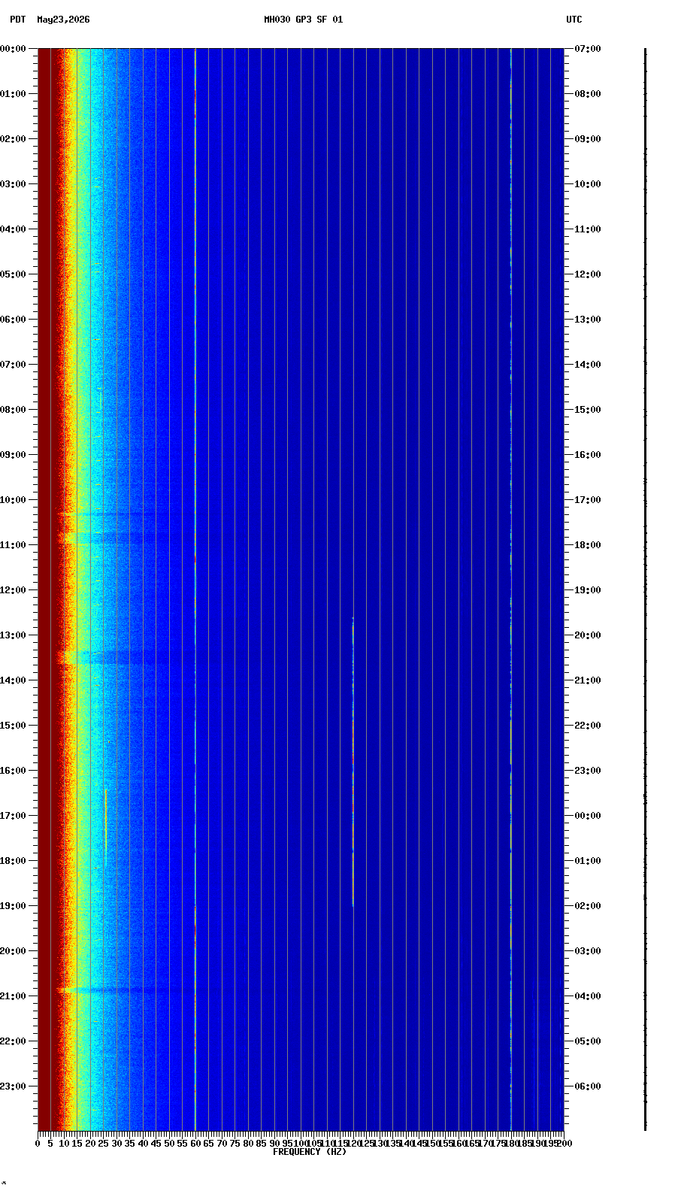Click the 13:00 UTC time label
Image resolution: width=678 pixels, height=1191 pixels.
pyautogui.click(x=588, y=320)
